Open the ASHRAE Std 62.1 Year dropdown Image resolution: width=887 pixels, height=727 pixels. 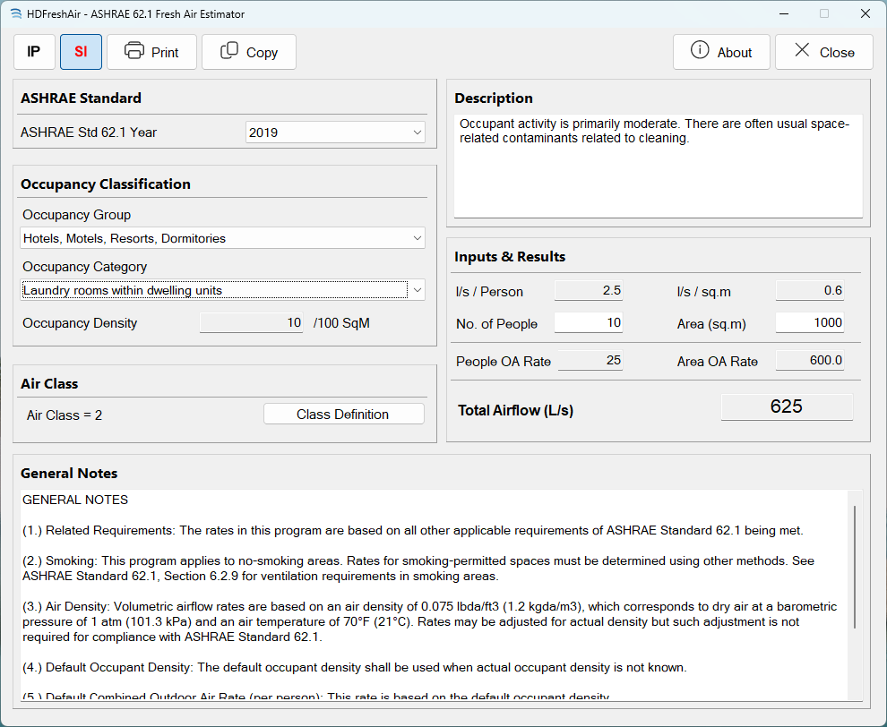click(x=335, y=133)
